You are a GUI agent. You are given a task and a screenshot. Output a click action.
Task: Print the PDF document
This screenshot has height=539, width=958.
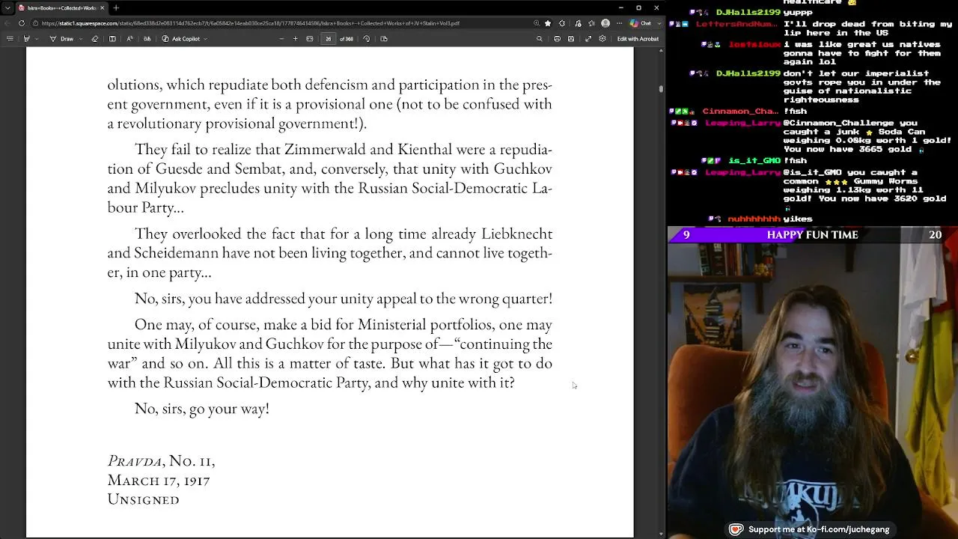point(557,39)
